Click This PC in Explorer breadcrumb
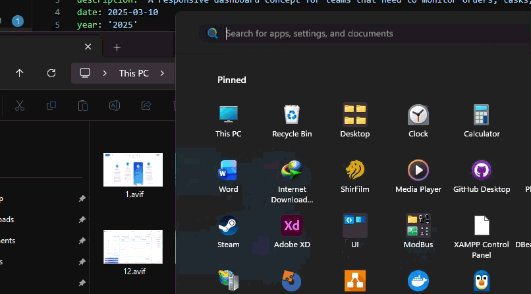 tap(134, 73)
